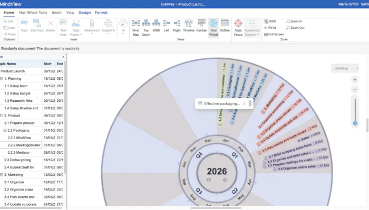Select the 1.1 Setup team row
369x210 pixels.
[x=32, y=86]
